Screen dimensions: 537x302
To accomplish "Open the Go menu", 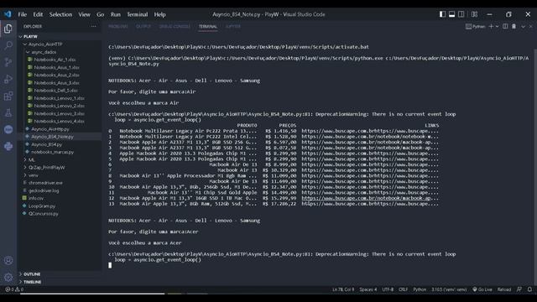I will pos(100,14).
